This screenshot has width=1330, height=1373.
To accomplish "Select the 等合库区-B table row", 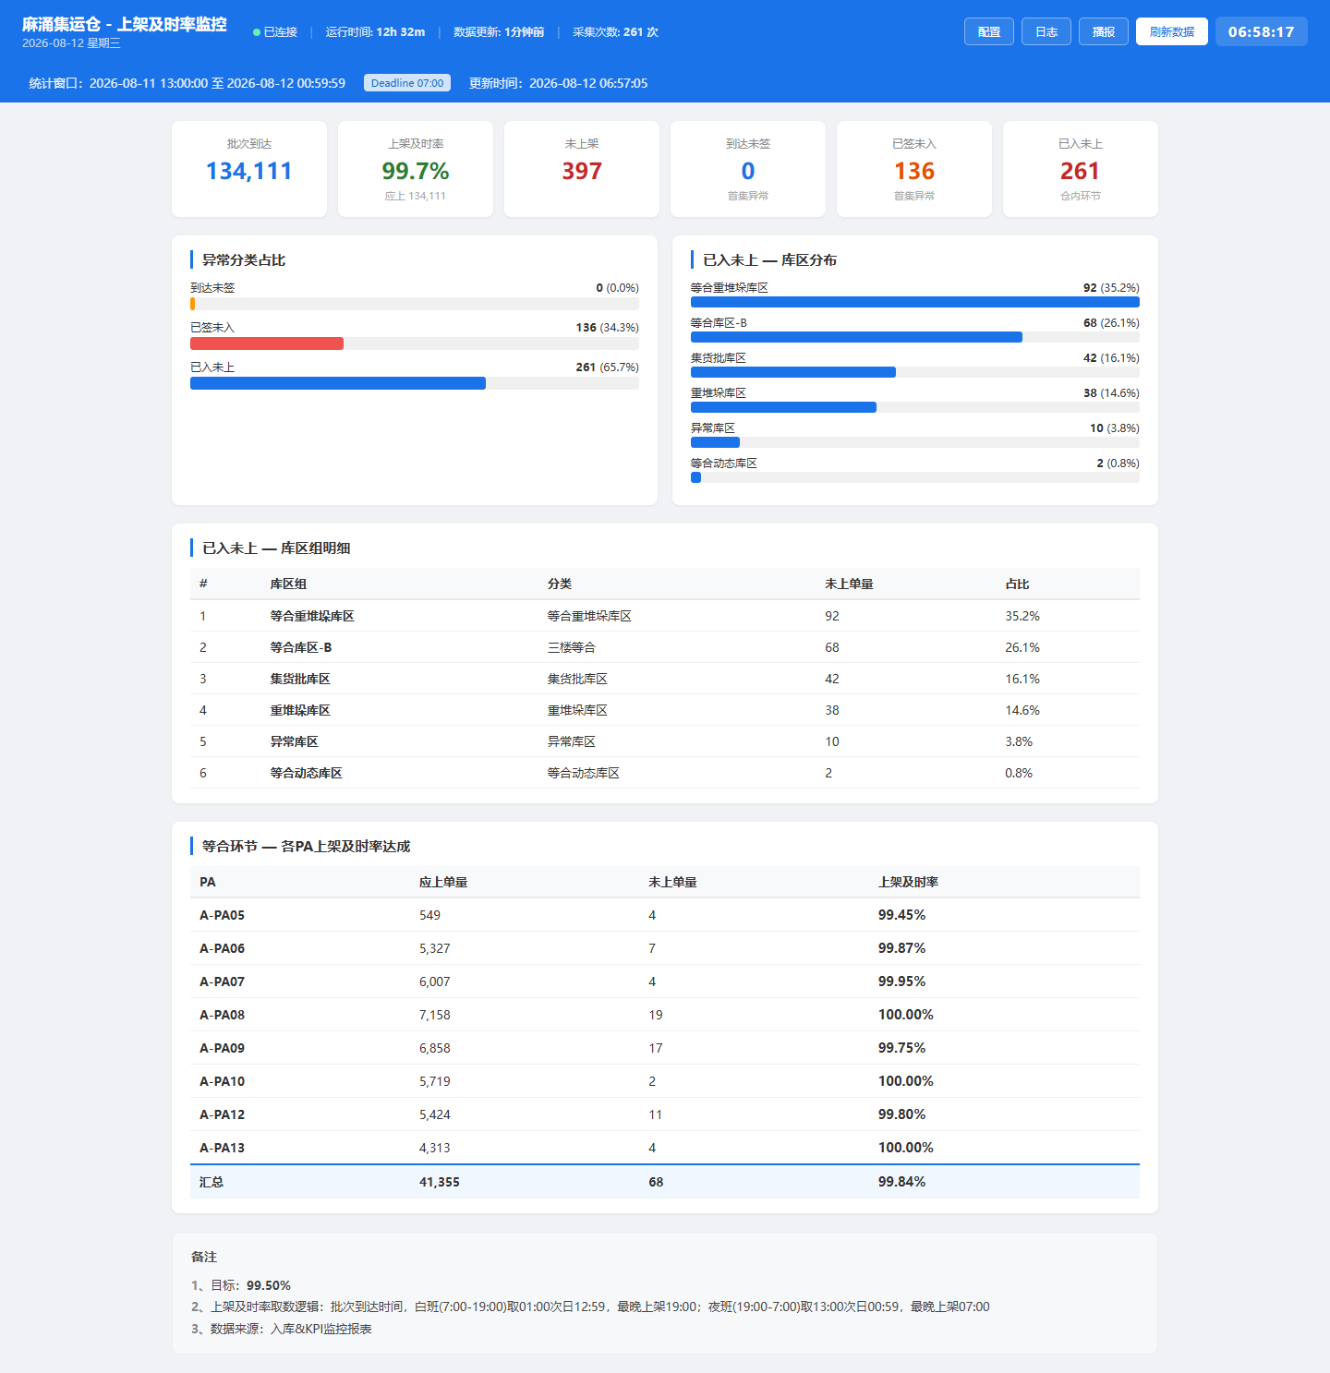I will click(x=665, y=647).
